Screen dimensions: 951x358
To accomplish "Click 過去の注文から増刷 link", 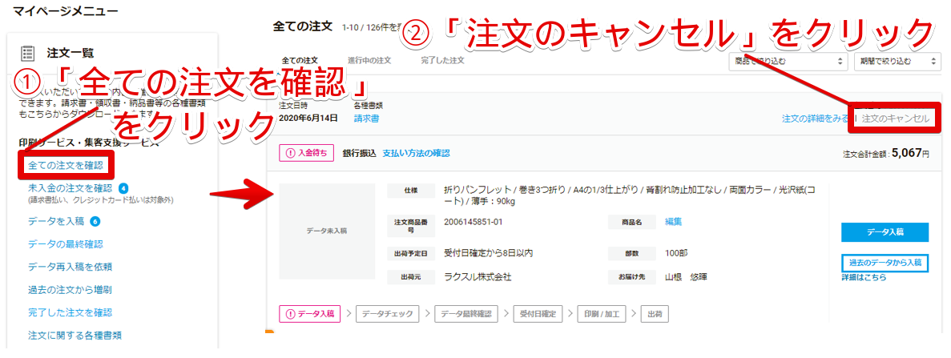I will (70, 289).
